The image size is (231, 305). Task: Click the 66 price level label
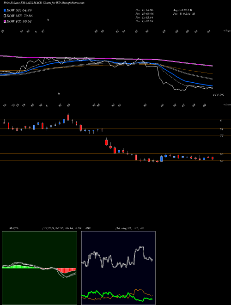[221, 154]
